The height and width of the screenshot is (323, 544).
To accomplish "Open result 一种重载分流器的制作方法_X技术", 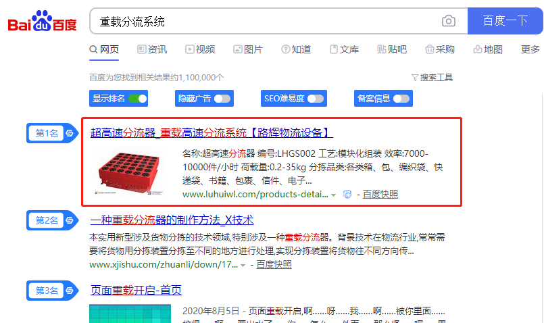I will [x=172, y=220].
